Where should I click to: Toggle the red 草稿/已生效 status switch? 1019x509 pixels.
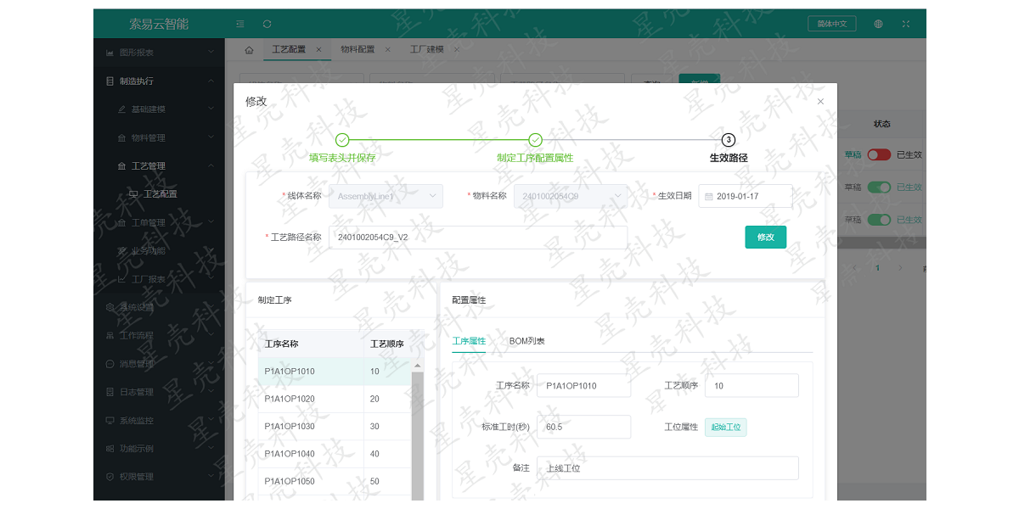879,155
